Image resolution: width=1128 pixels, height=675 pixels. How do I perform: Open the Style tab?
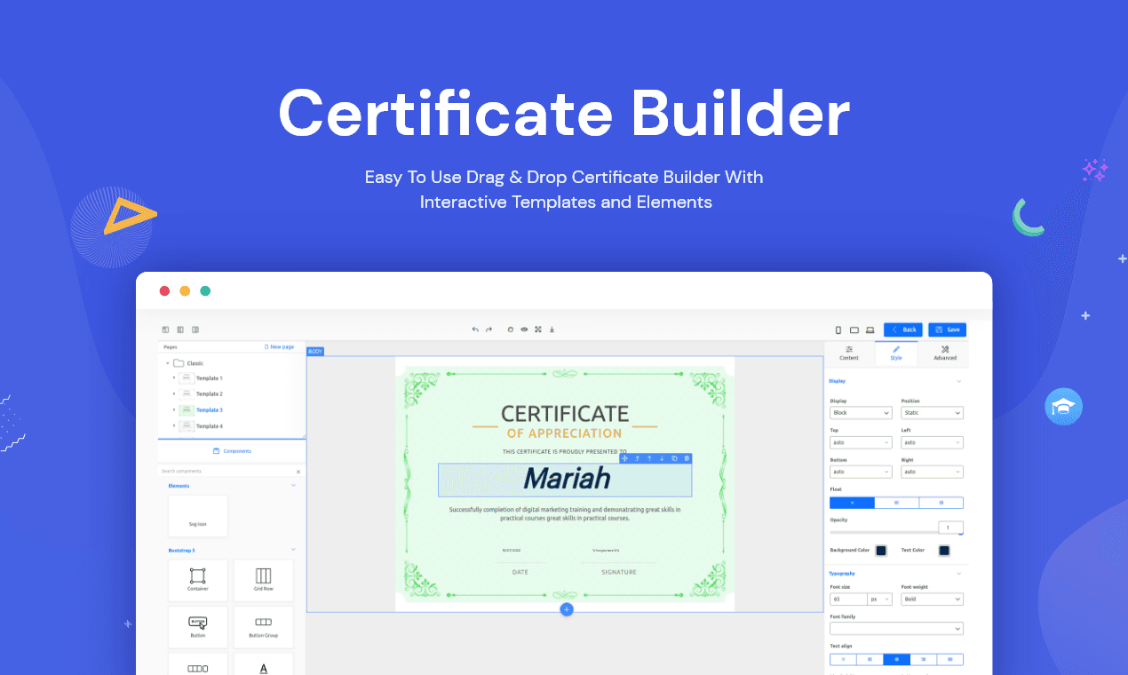tap(896, 353)
